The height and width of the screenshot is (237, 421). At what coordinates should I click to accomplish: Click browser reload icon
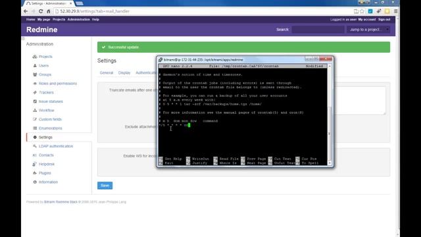tap(41, 11)
